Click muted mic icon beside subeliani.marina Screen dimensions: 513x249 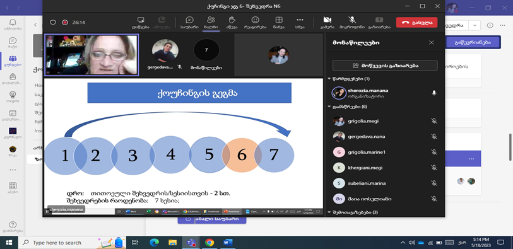point(434,183)
